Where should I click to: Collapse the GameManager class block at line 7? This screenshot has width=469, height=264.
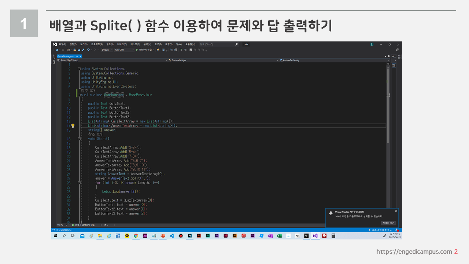[79, 95]
